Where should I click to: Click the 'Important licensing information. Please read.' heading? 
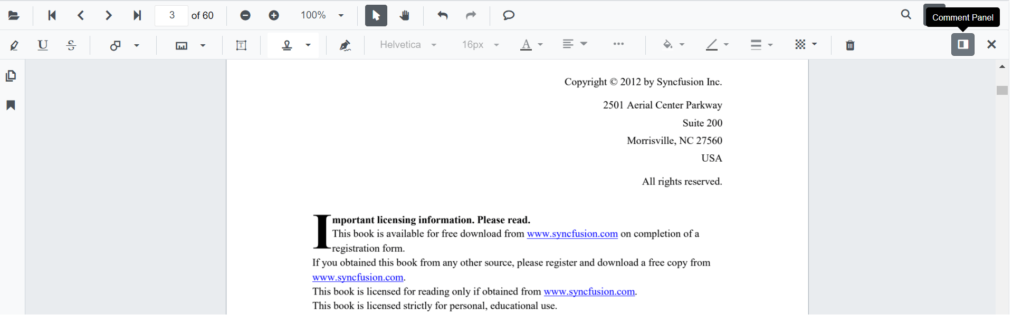(x=422, y=220)
